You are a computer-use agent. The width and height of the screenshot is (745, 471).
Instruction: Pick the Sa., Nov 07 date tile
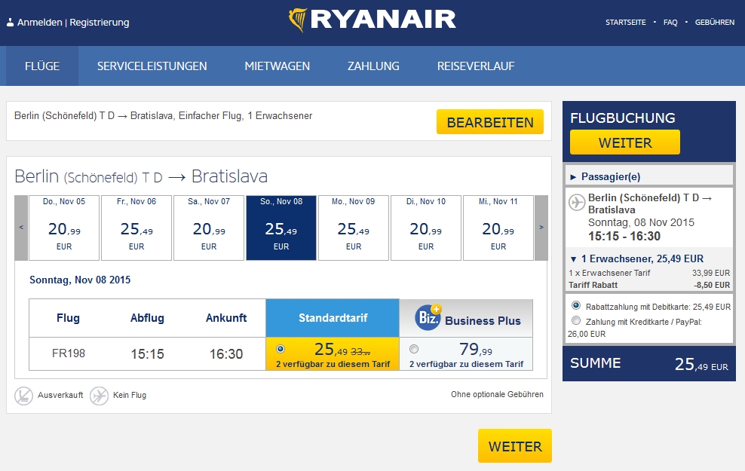coord(209,228)
